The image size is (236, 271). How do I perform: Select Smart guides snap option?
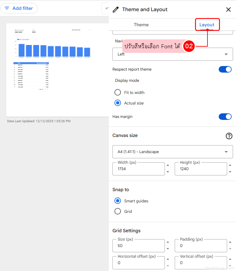click(118, 201)
